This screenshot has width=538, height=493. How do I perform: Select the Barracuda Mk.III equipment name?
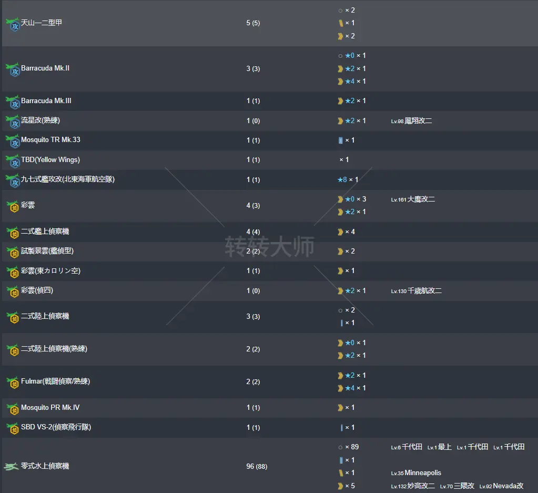[x=46, y=101]
